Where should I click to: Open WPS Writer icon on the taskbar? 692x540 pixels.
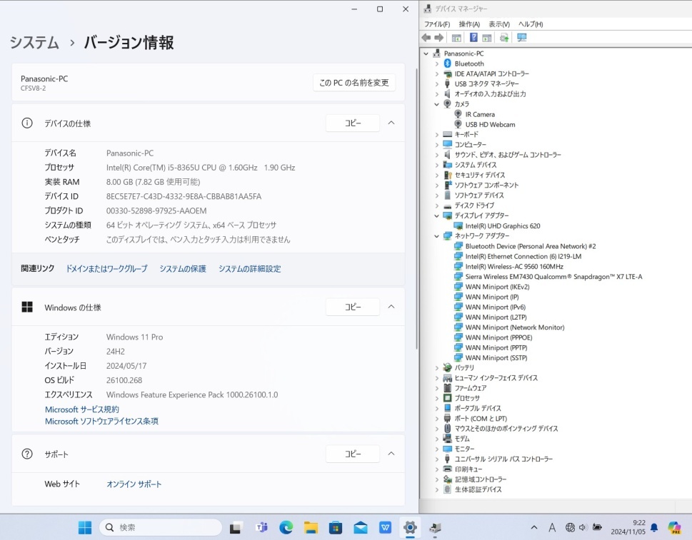click(x=386, y=527)
